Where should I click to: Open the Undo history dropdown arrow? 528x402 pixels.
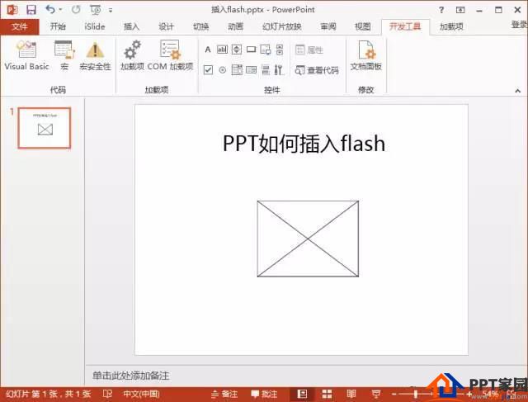pos(60,10)
